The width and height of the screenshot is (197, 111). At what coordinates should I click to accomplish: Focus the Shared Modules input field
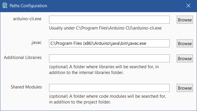pyautogui.click(x=109, y=88)
